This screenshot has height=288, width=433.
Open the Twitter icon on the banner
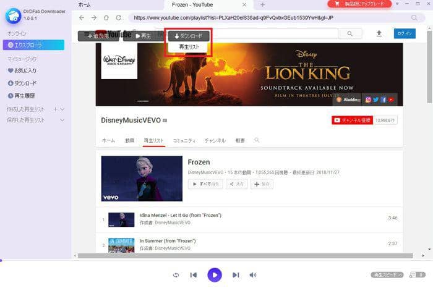[x=375, y=100]
